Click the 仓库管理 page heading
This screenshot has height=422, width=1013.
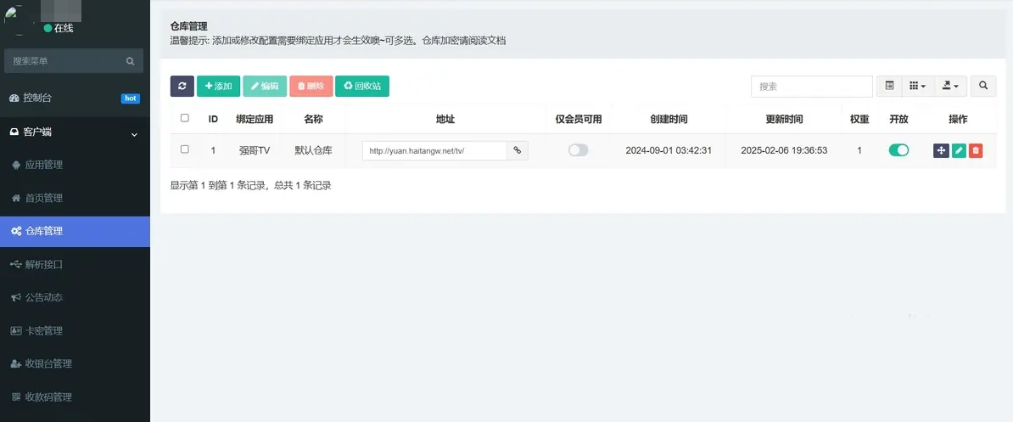point(188,26)
